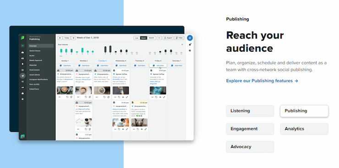This screenshot has height=168, width=339.
Task: Open the coffee latte thumbnail on Sunday post
Action: 65,90
